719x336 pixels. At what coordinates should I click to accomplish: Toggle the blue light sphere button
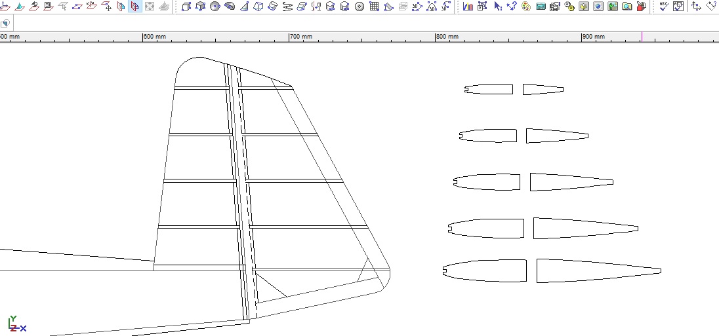pos(598,7)
